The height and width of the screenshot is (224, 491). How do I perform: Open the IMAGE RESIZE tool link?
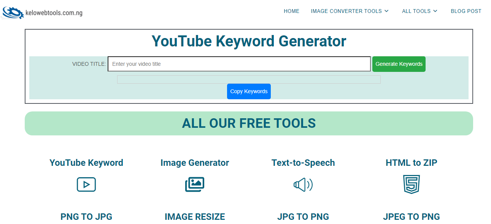(195, 217)
